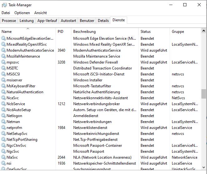Click PID value 1212

pos(61,104)
